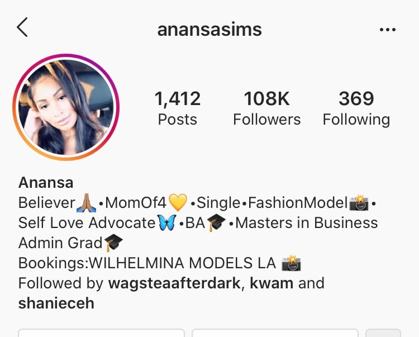Open the 369 Following list
This screenshot has width=419, height=337.
tap(356, 108)
